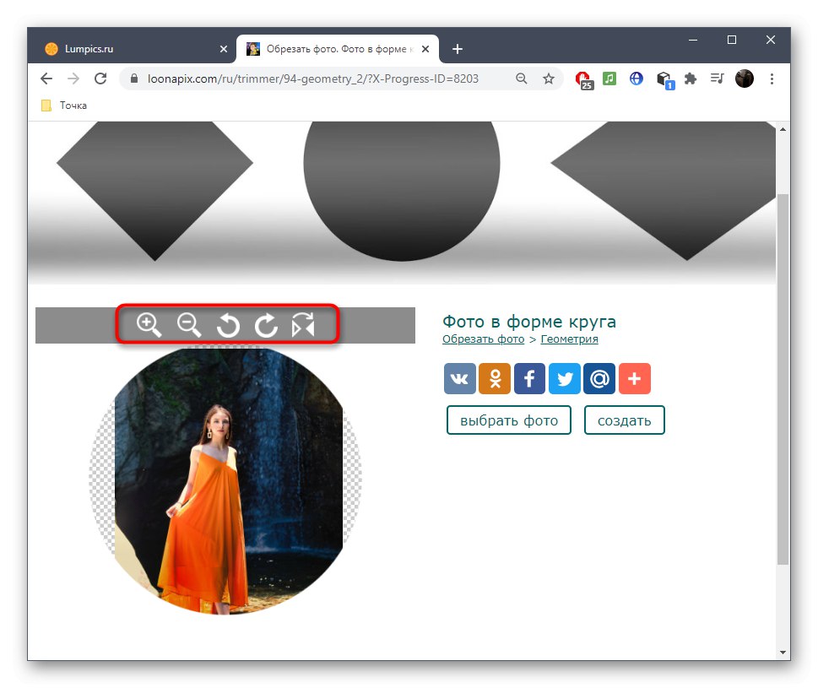Screen dimensions: 818x688
Task: Rotate the photo clockwise
Action: click(266, 326)
